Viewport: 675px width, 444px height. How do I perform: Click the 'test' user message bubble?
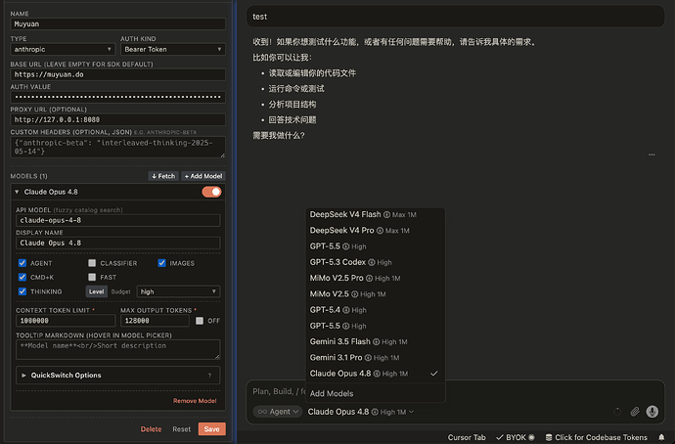456,17
